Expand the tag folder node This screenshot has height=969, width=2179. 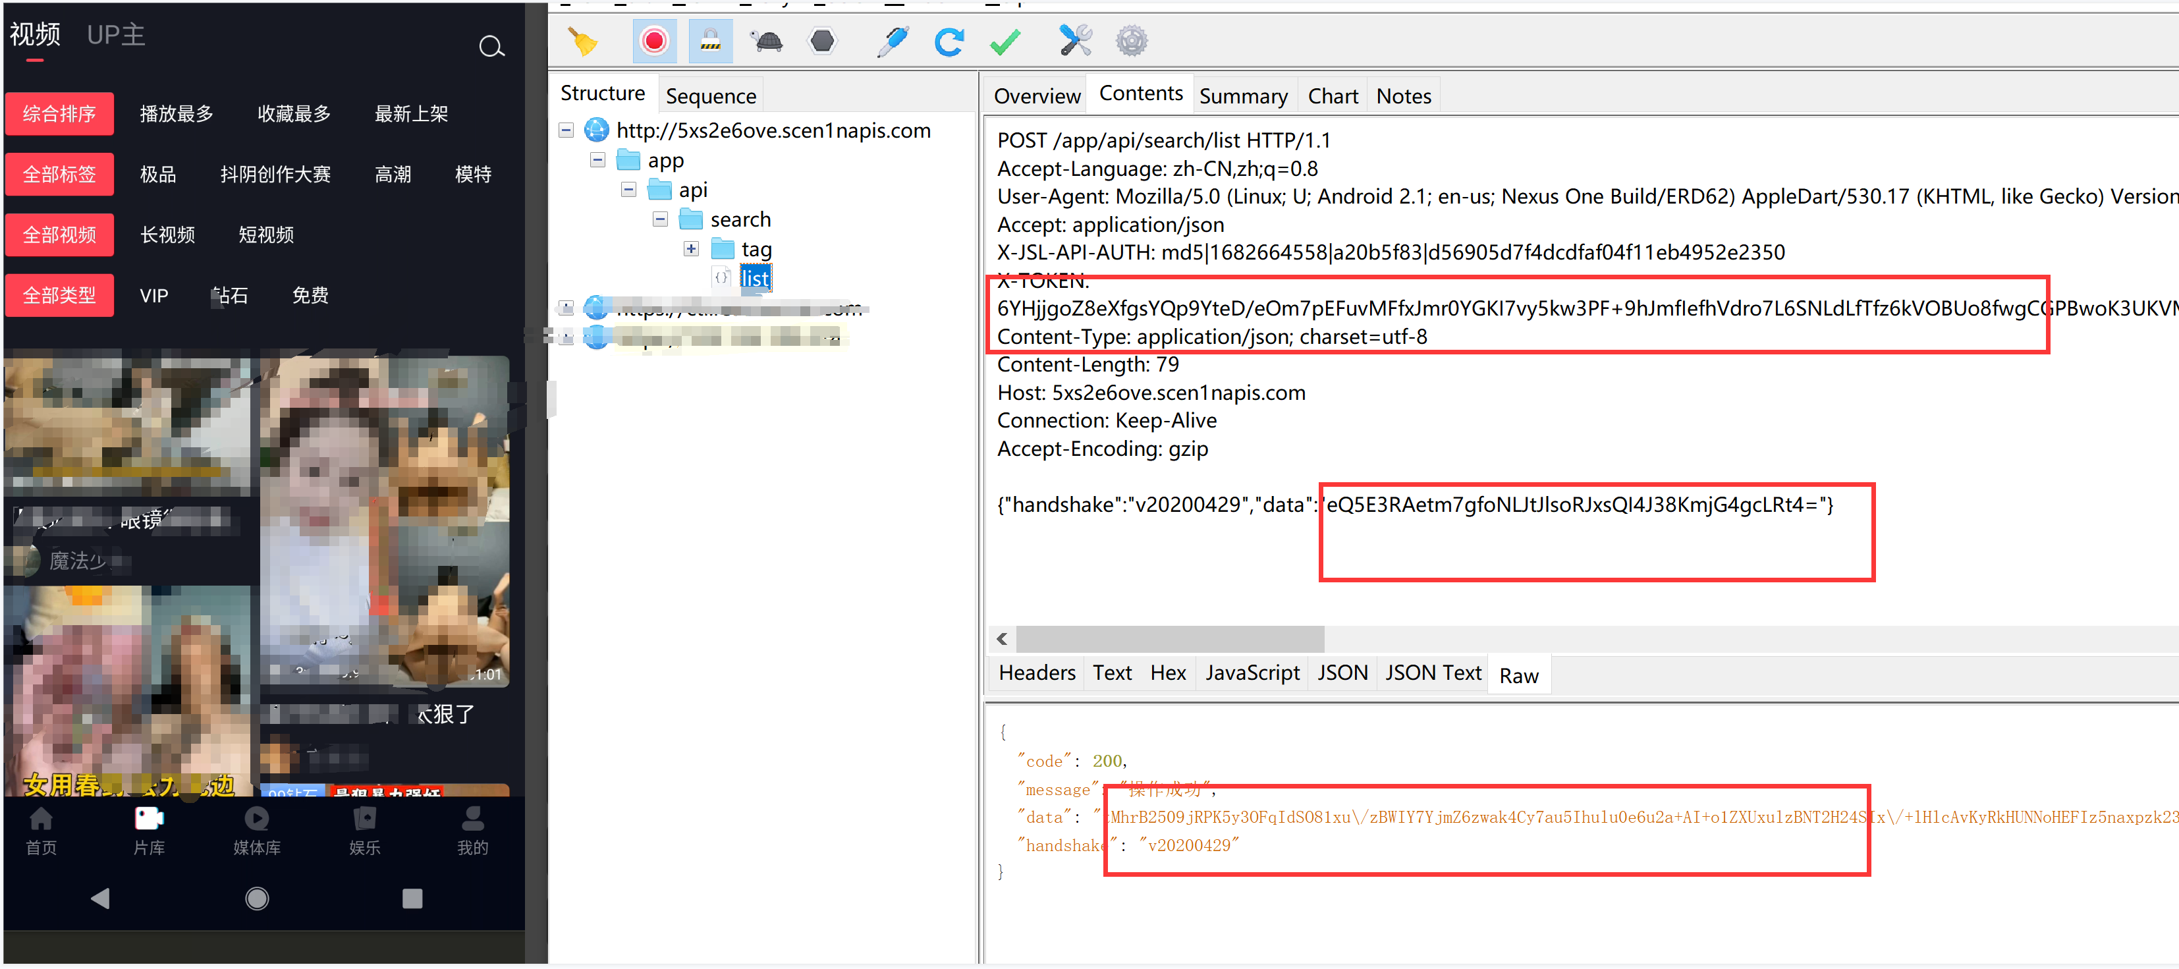pos(691,249)
